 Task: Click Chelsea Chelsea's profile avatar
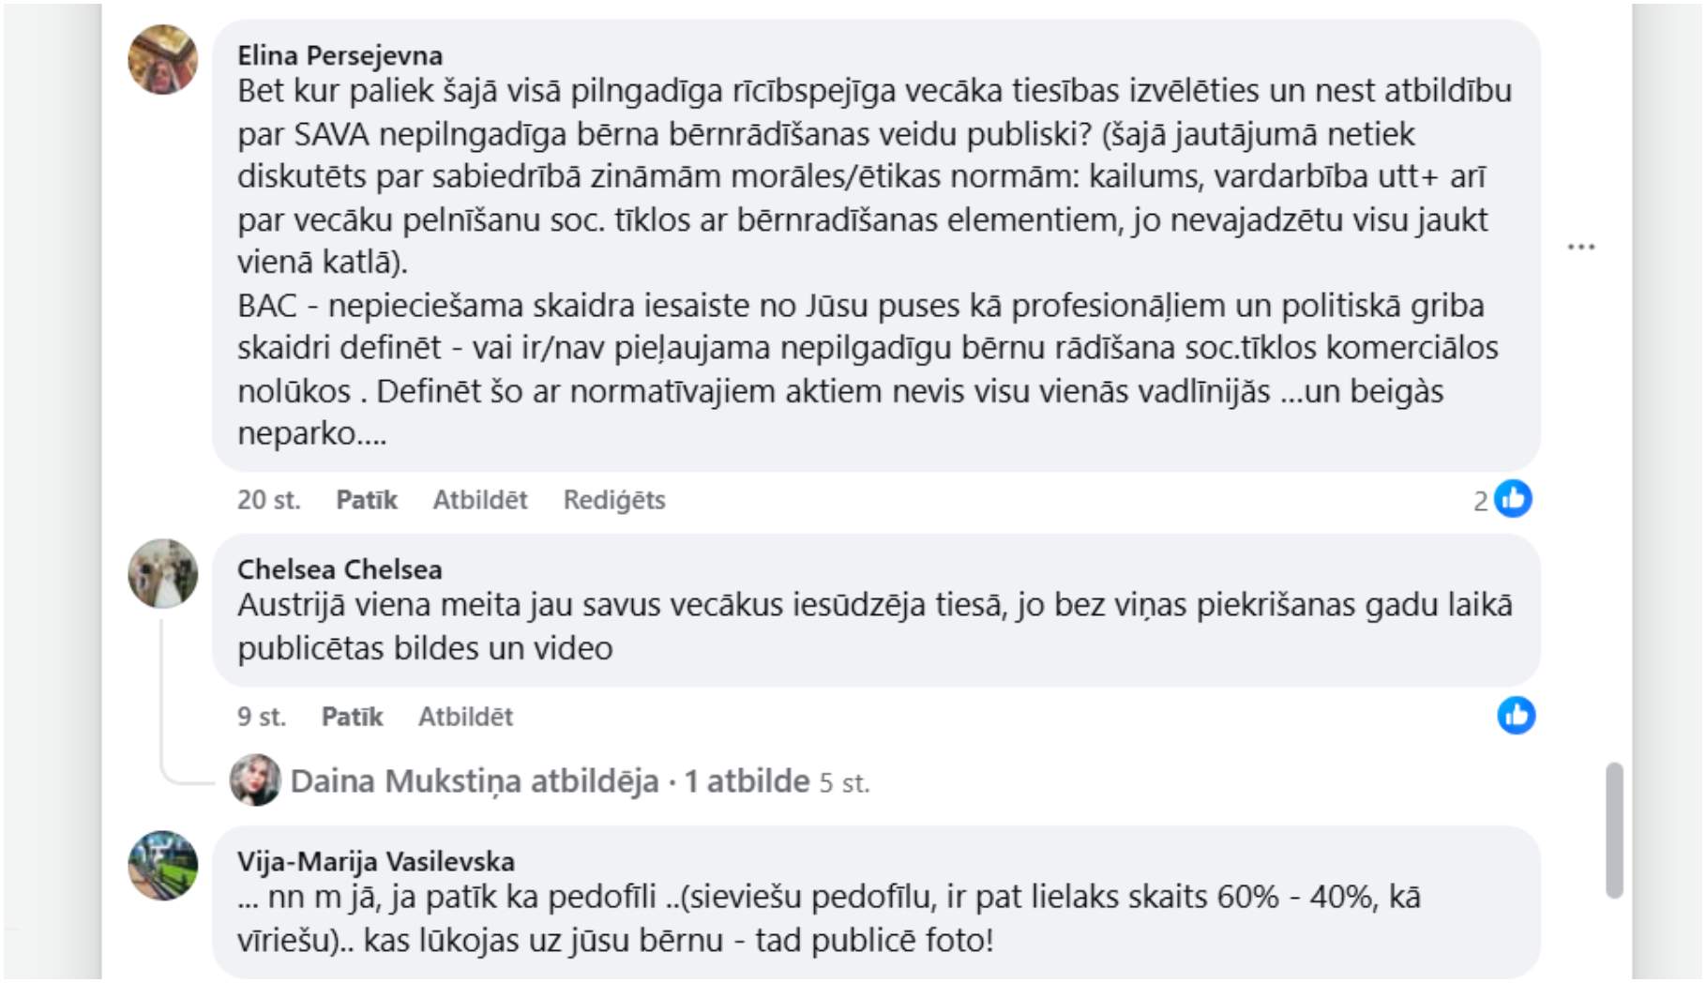pos(162,573)
